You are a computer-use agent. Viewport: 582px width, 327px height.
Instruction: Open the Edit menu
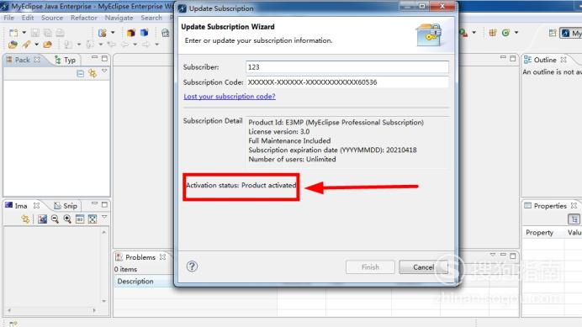point(28,18)
